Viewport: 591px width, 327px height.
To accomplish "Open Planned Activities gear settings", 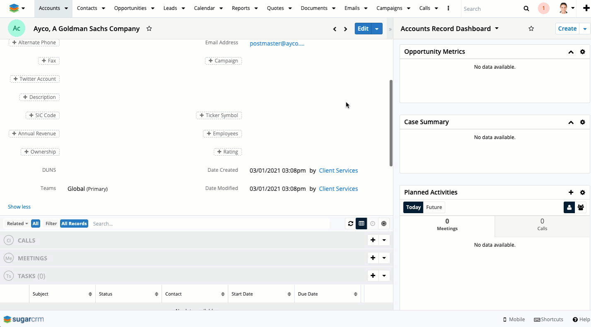I will tap(583, 192).
